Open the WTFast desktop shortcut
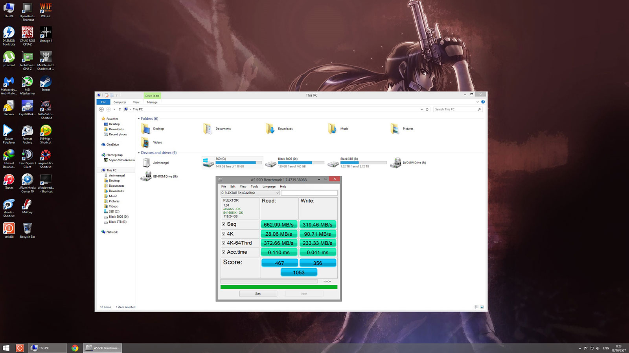 click(x=46, y=10)
